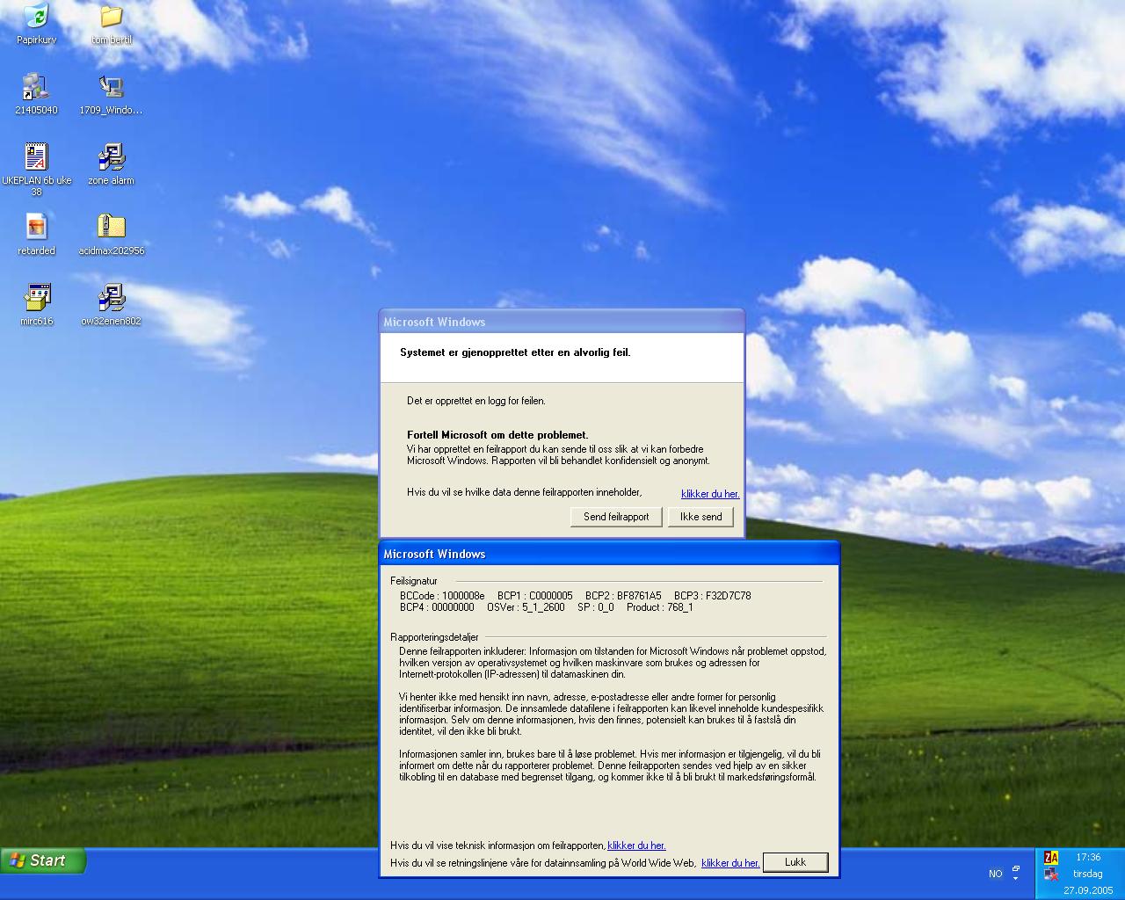This screenshot has height=900, width=1125.
Task: Click the Systemet er gjenopprettet heading
Action: coord(515,352)
